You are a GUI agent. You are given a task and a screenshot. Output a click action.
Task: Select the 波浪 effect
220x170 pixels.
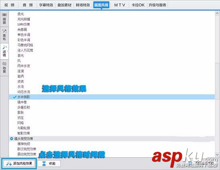coord(21,81)
